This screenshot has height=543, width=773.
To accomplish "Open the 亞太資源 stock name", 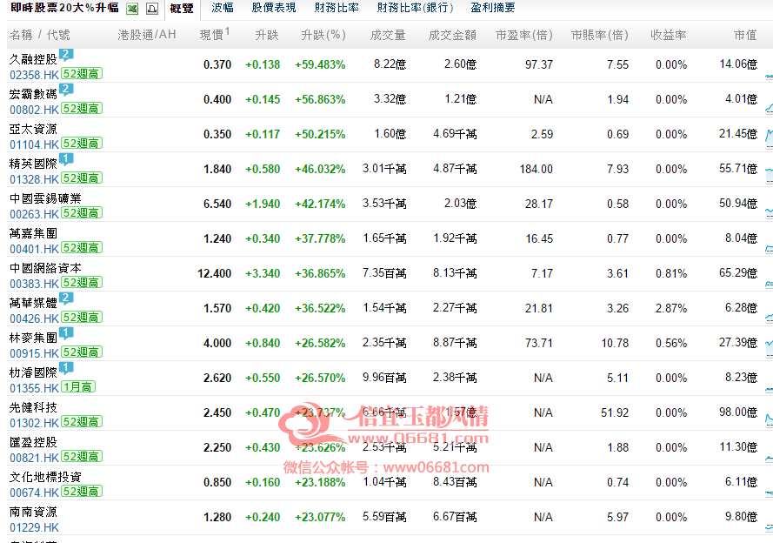I will (x=34, y=129).
